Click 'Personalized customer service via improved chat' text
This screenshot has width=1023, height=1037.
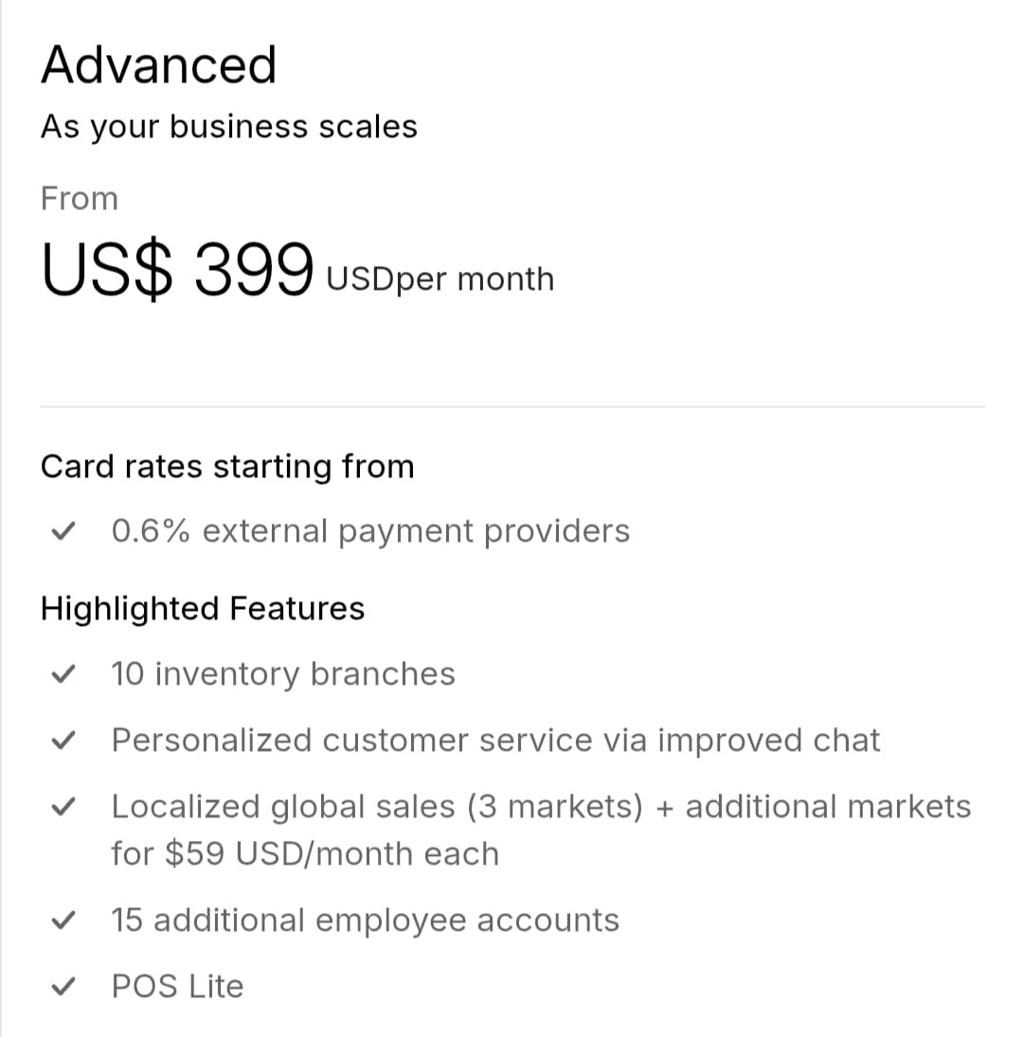tap(495, 741)
